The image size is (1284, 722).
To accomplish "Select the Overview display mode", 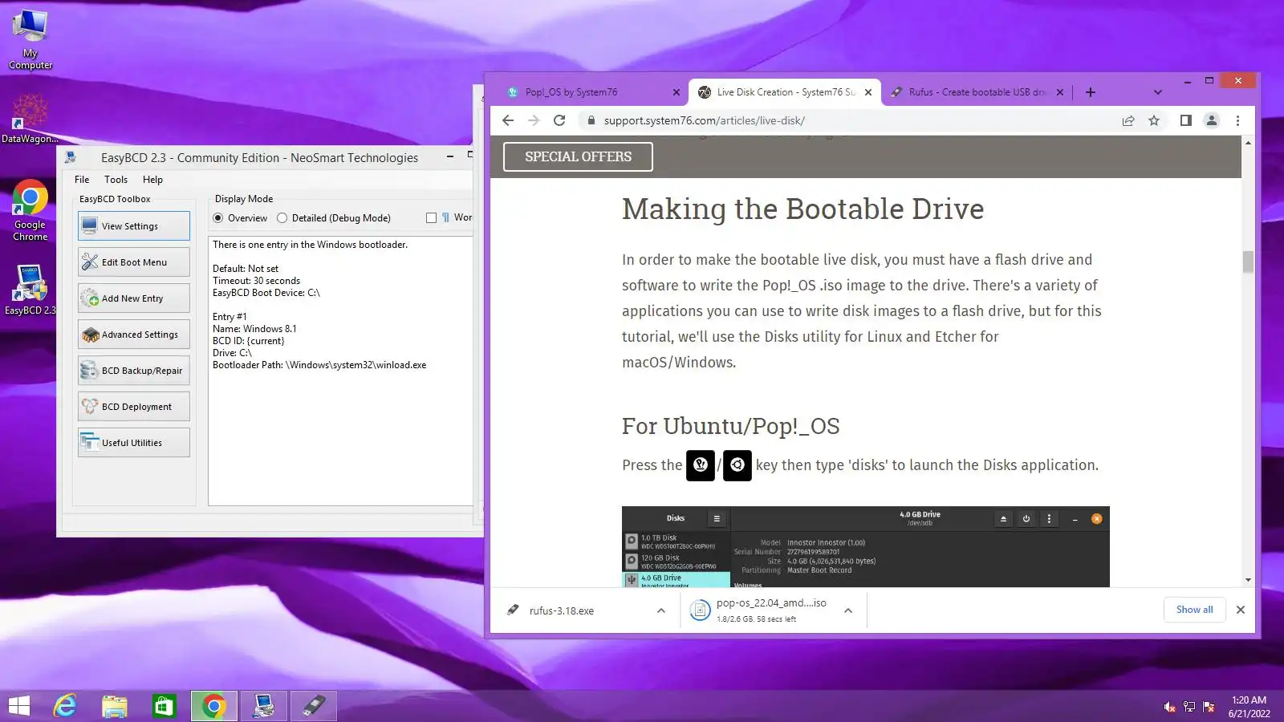I will (x=218, y=218).
